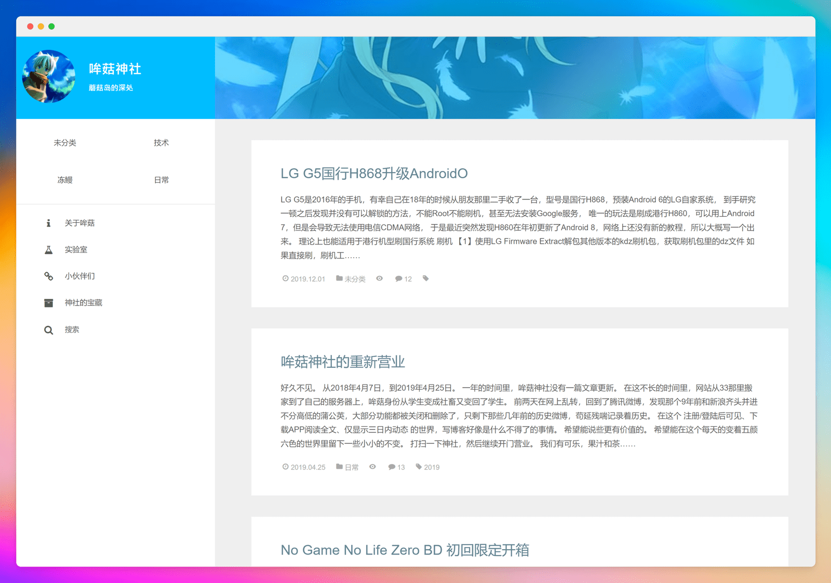Click the yellow minimize window button
Image resolution: width=831 pixels, height=583 pixels.
(41, 27)
